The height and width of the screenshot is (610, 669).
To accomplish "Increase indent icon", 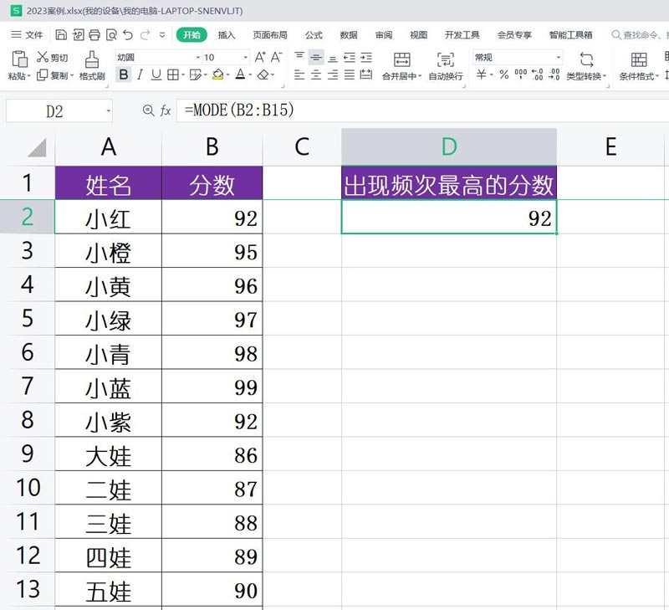I will point(366,57).
